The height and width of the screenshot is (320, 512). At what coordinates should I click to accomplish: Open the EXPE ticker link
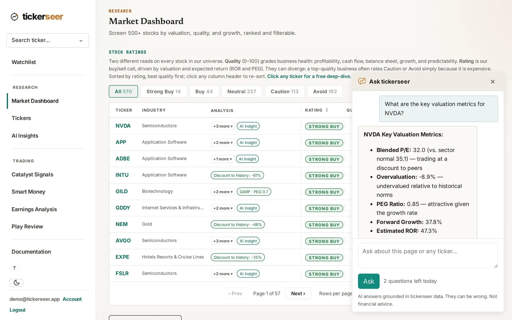pyautogui.click(x=122, y=257)
